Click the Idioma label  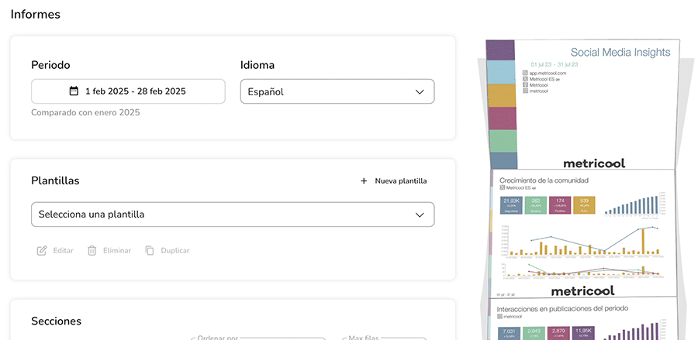pyautogui.click(x=257, y=65)
